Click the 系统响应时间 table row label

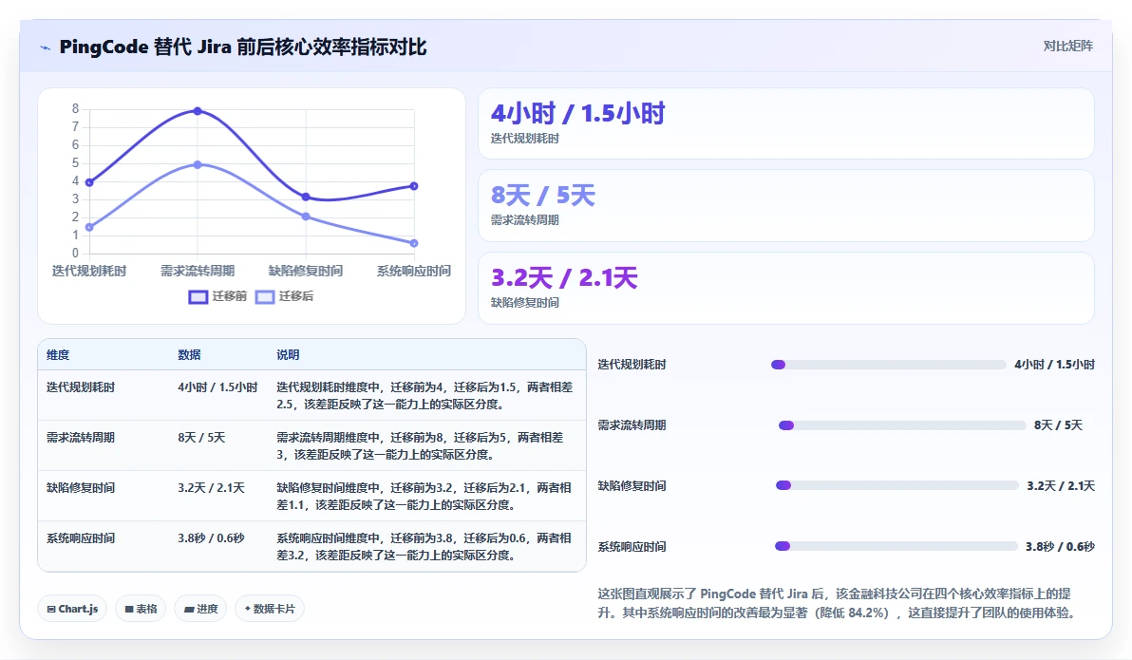(80, 538)
